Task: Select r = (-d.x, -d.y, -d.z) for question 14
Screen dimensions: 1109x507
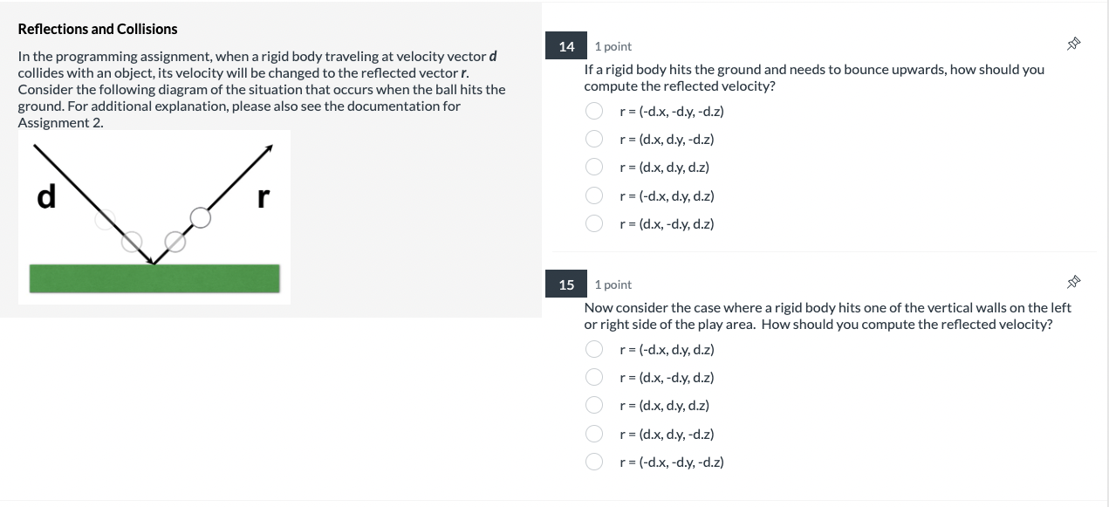Action: click(594, 111)
